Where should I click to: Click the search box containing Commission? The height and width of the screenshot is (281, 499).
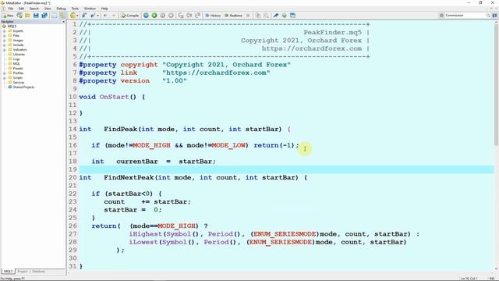465,16
